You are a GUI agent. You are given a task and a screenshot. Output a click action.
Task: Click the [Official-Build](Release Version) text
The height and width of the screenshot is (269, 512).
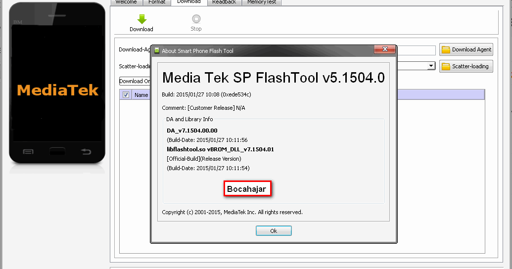click(204, 159)
